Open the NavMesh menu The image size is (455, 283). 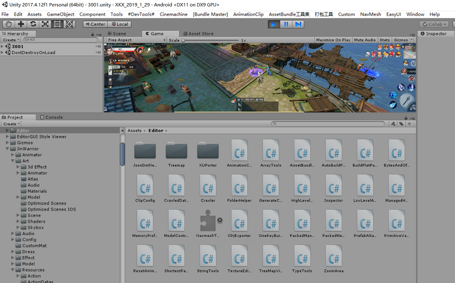point(371,14)
